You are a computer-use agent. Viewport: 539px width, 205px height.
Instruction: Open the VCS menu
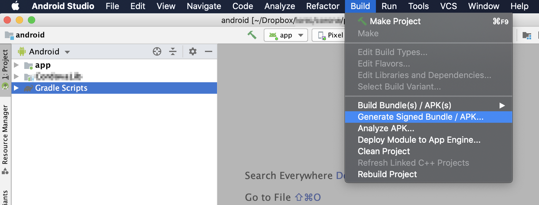click(448, 6)
